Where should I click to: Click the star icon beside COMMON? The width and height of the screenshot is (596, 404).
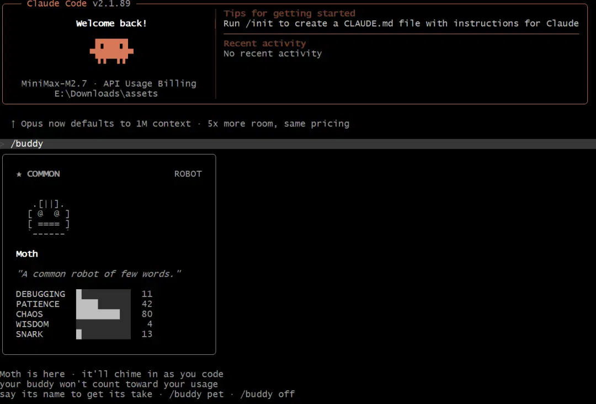coord(19,174)
